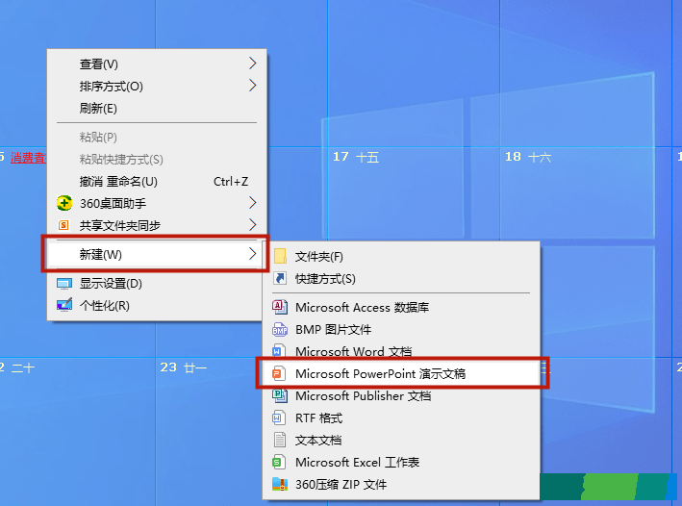Select calendar date 23 廿一
The height and width of the screenshot is (506, 682).
(x=183, y=367)
